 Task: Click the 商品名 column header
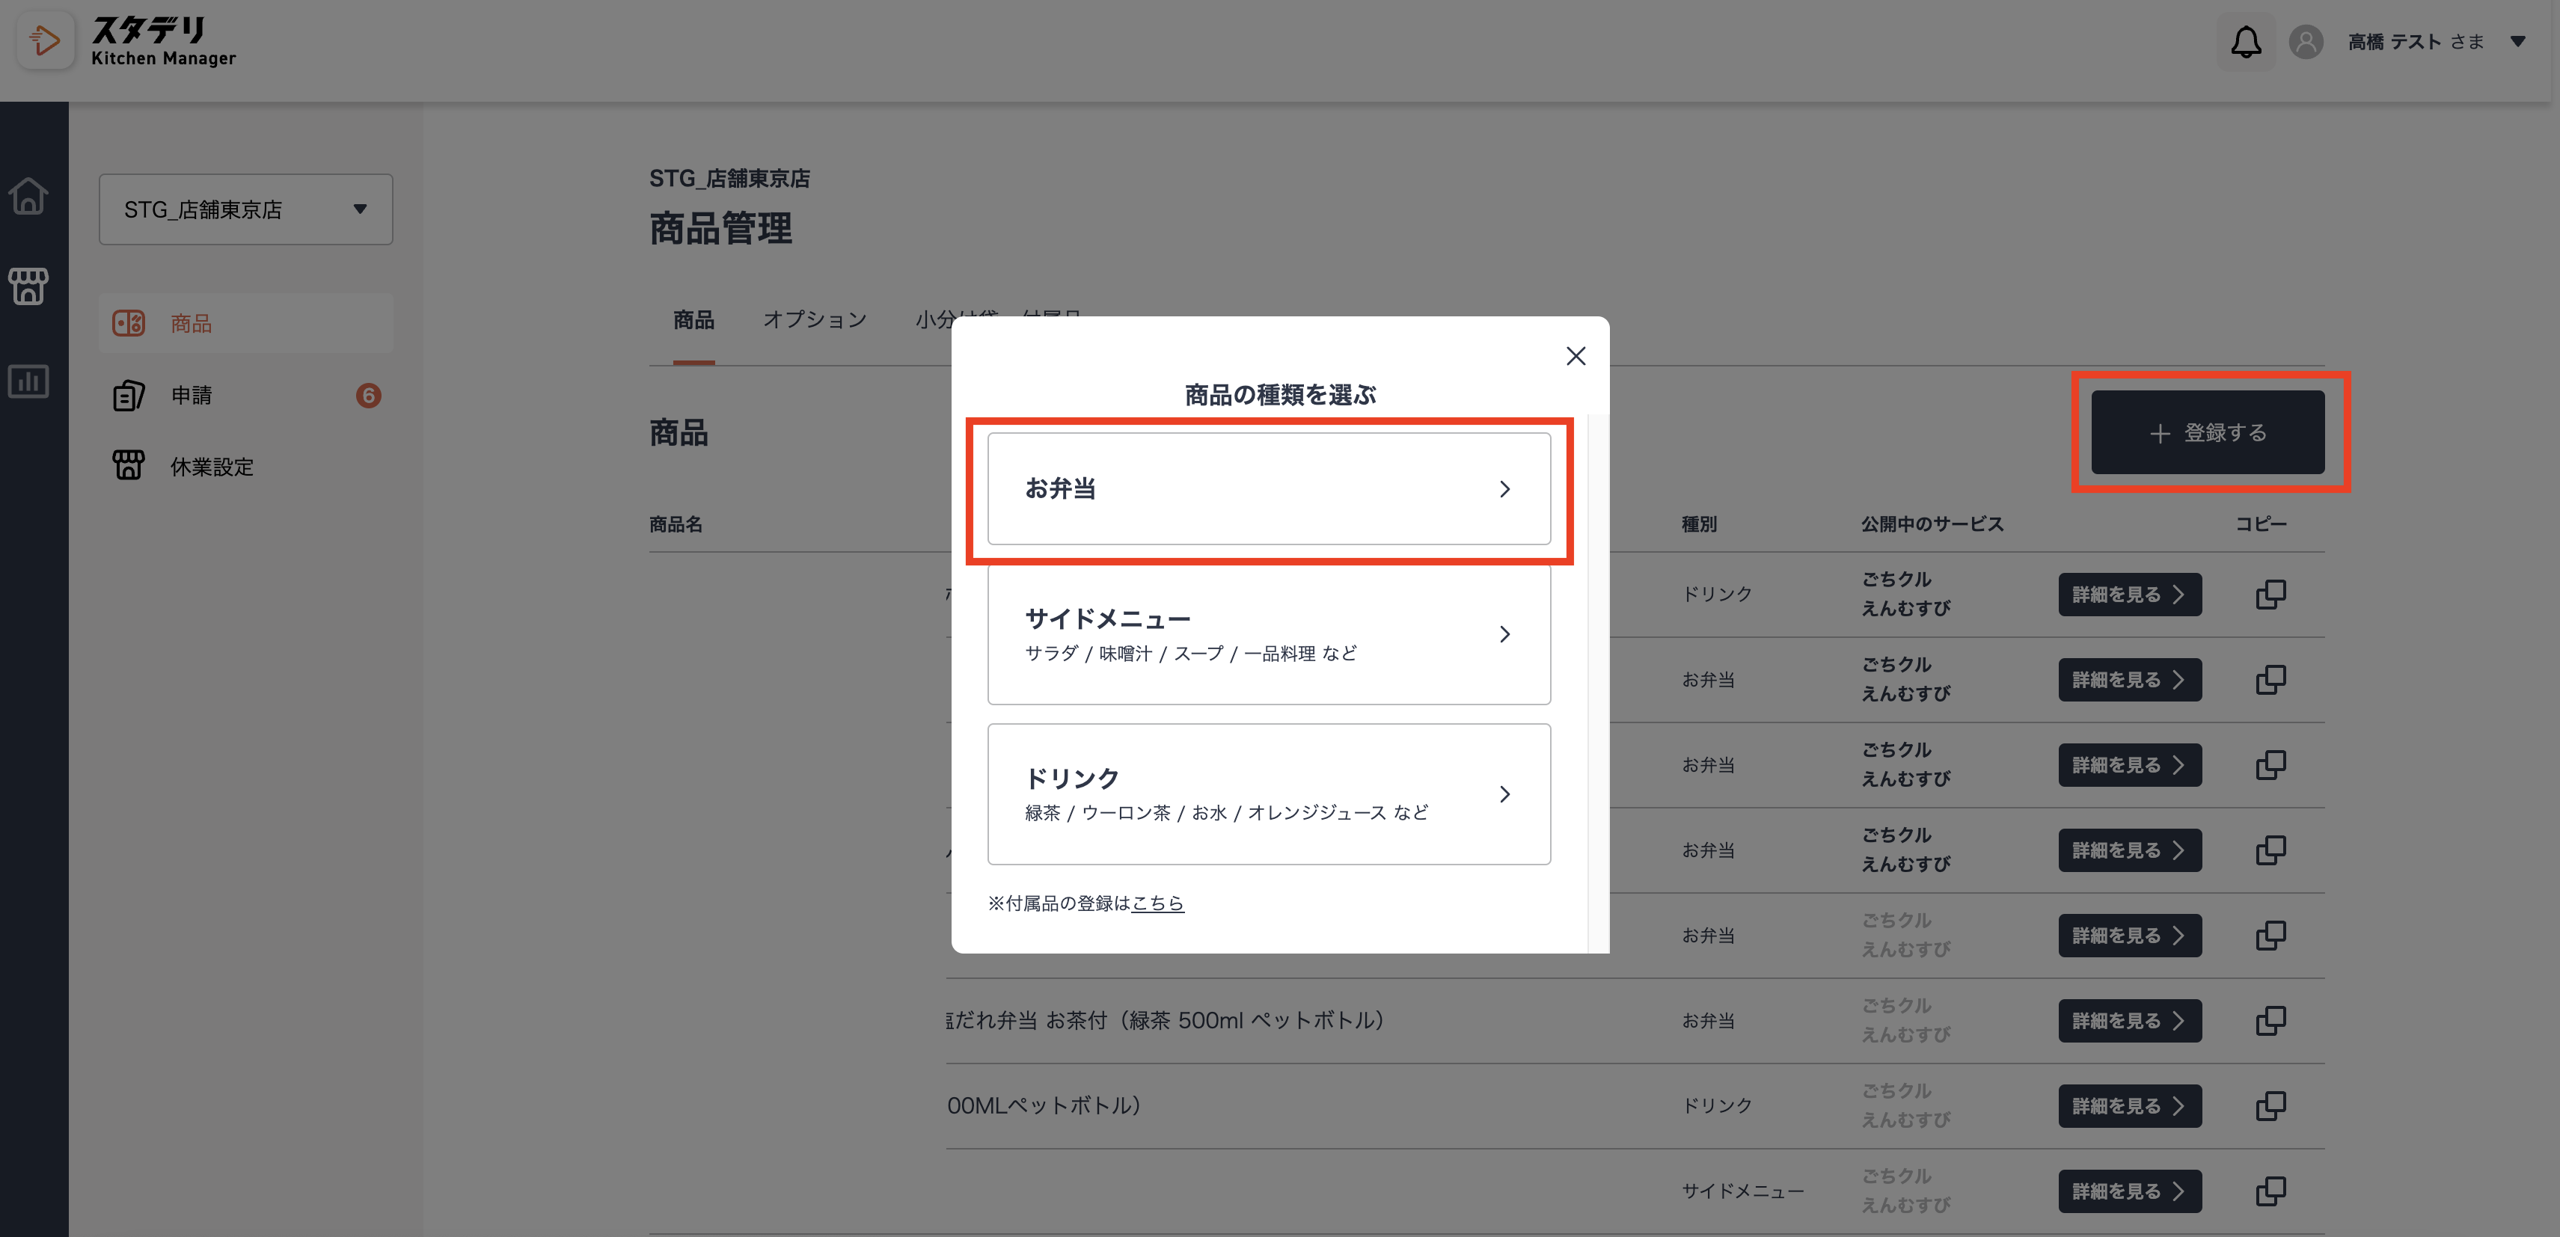coord(676,524)
